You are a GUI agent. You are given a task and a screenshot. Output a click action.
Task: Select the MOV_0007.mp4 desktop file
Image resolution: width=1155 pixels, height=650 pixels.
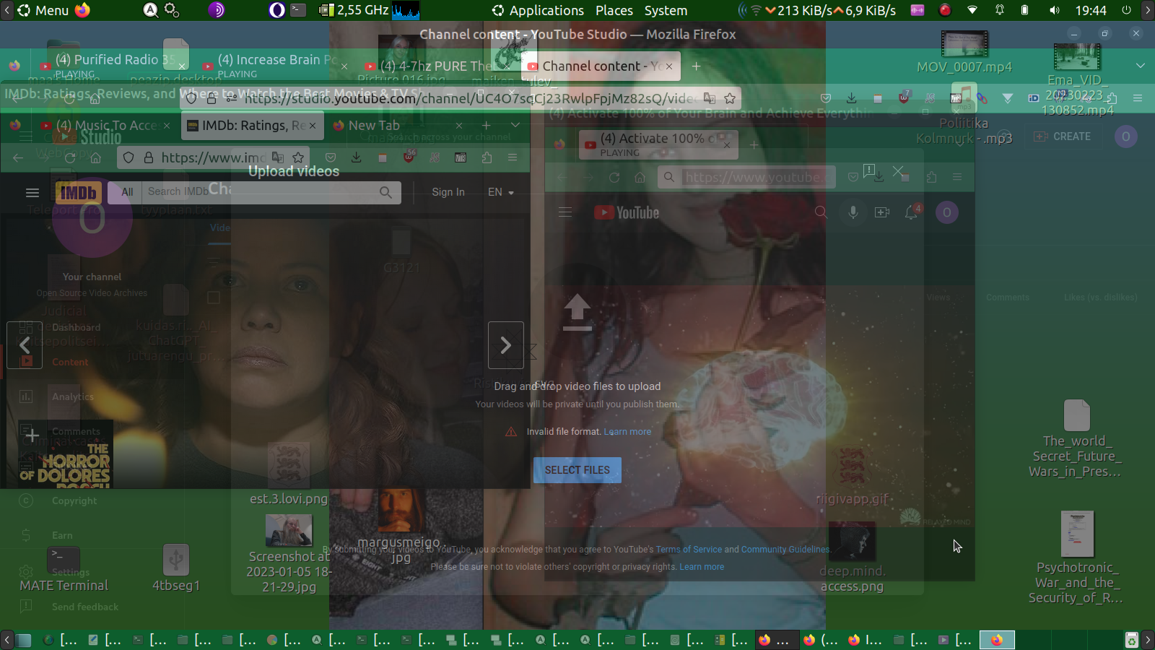964,52
